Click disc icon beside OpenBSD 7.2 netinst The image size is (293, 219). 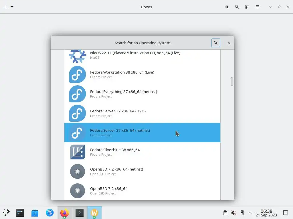(x=77, y=171)
